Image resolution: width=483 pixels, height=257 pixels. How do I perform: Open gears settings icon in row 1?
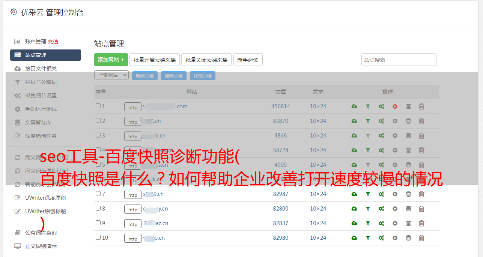click(381, 106)
